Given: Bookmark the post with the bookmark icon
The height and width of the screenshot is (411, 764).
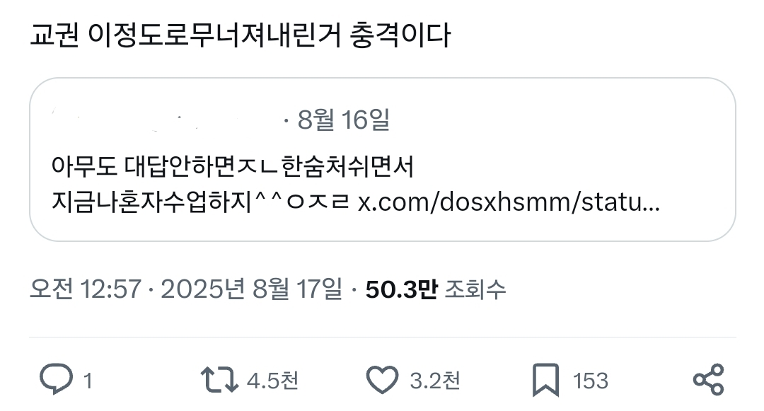Looking at the screenshot, I should 545,379.
